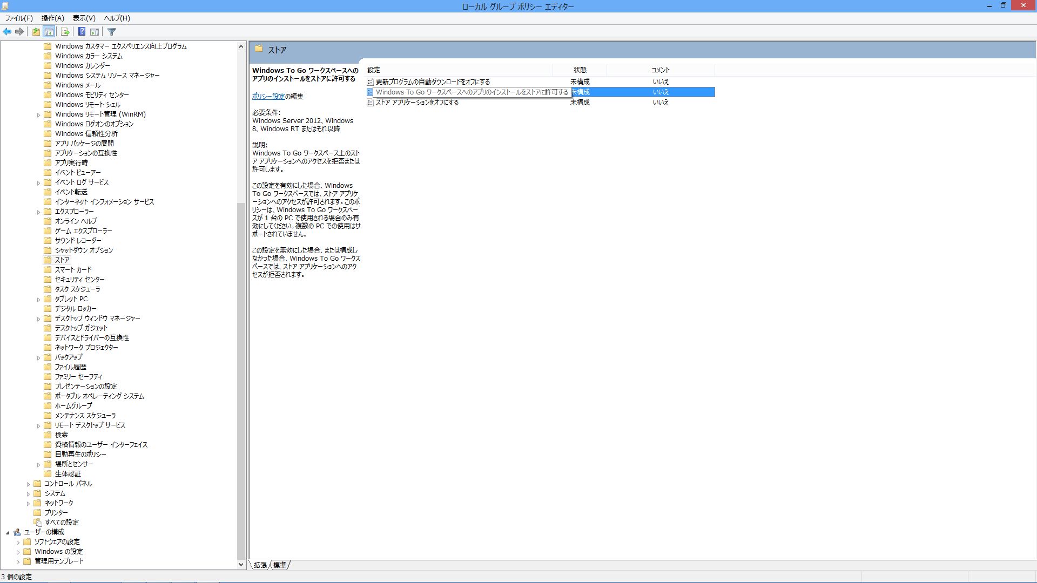Click the すべての設定 tree icon
This screenshot has height=583, width=1037.
(38, 523)
